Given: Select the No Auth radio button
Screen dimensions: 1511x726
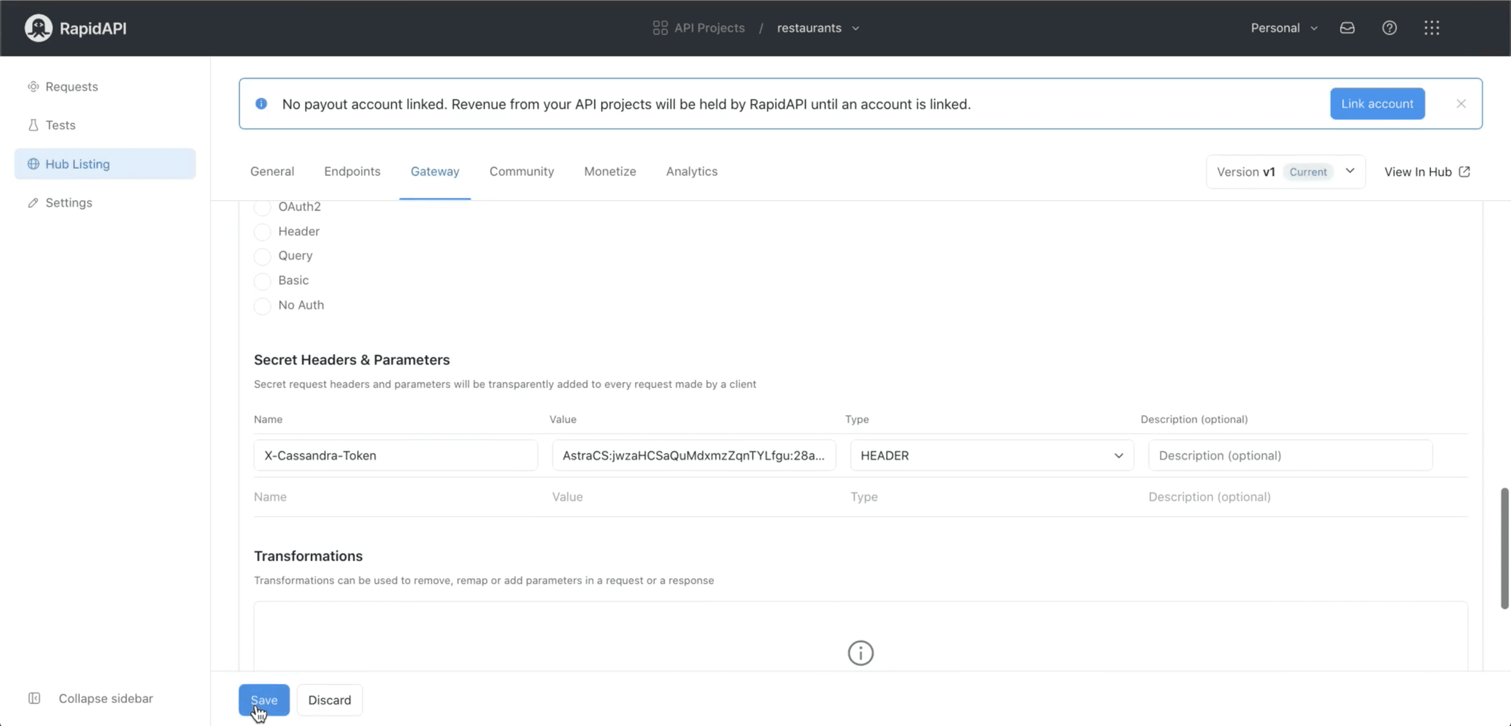Looking at the screenshot, I should (x=262, y=305).
